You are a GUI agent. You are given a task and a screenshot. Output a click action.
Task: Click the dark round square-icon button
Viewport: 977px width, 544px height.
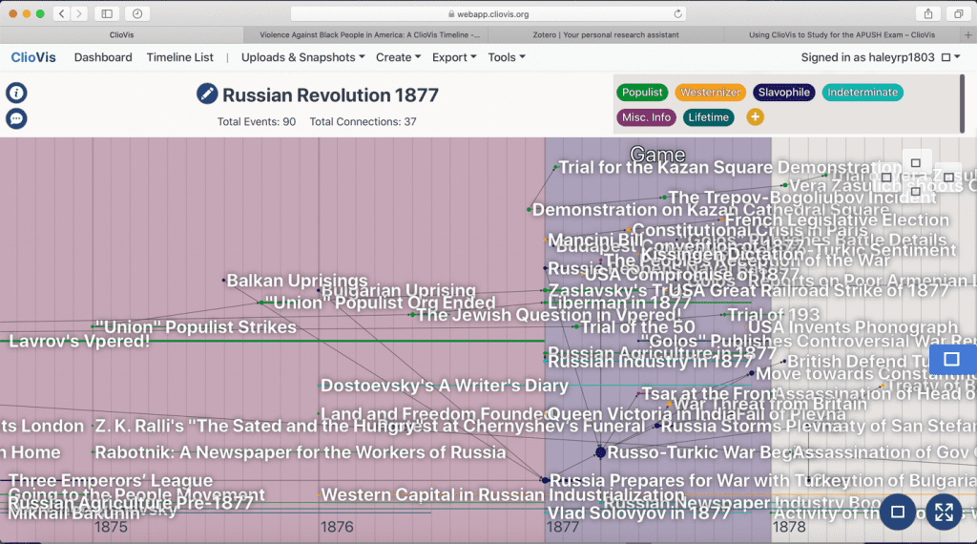[898, 513]
